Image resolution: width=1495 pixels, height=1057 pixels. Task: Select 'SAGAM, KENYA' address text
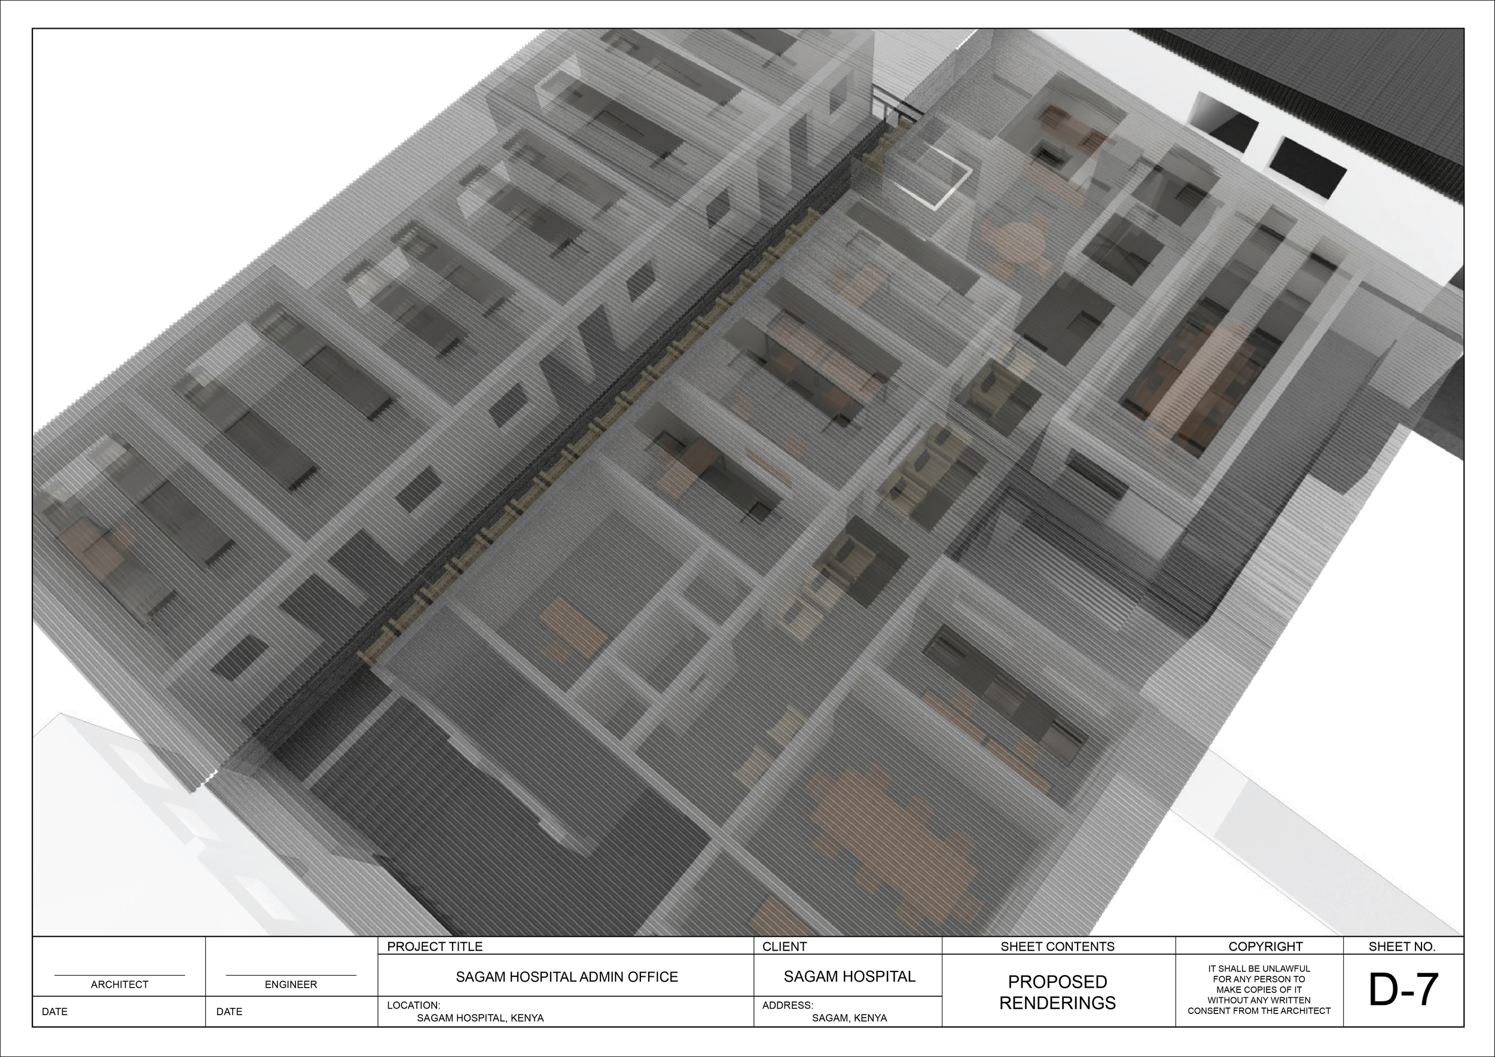pyautogui.click(x=849, y=1018)
